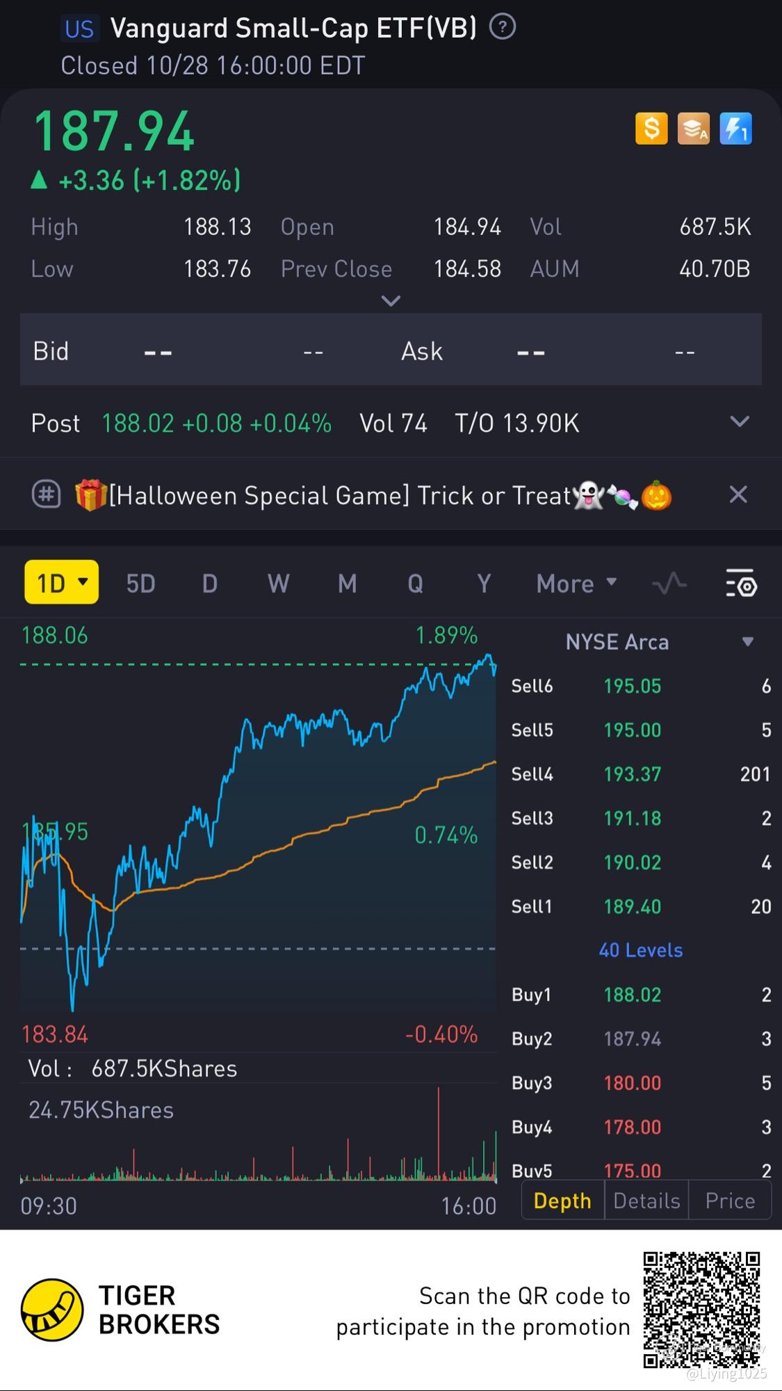Expand the Post market row chevron
The width and height of the screenshot is (782, 1391).
click(x=740, y=421)
